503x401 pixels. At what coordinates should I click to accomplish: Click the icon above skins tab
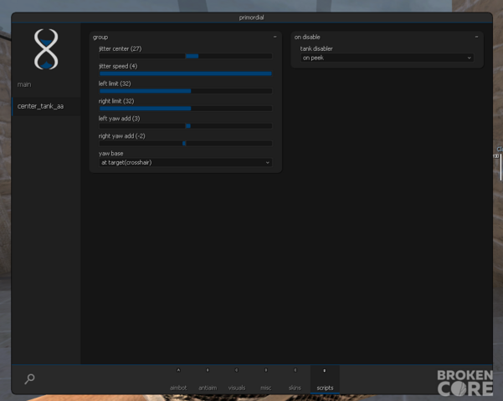(x=295, y=370)
